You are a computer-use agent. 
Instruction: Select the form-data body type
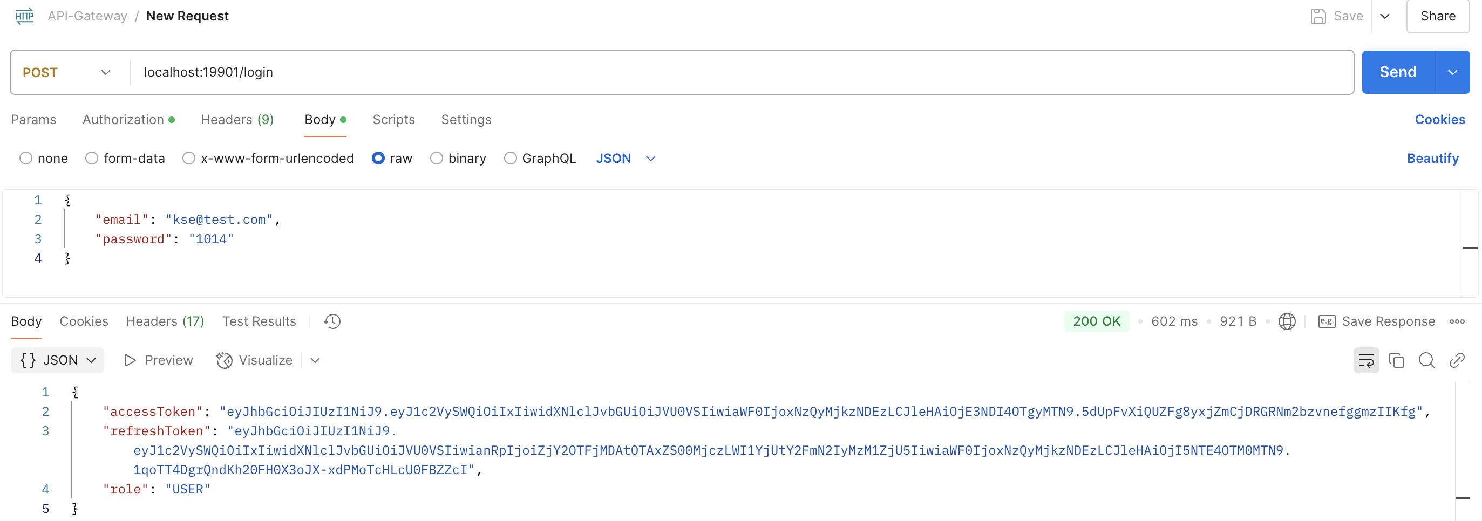click(91, 158)
